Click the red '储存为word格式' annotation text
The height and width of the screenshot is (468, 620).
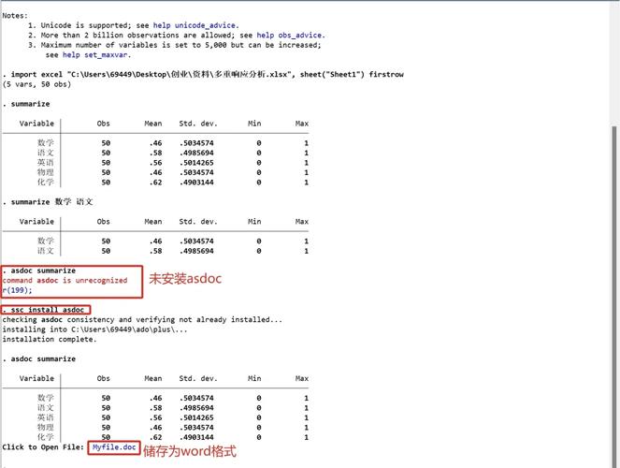pos(190,451)
